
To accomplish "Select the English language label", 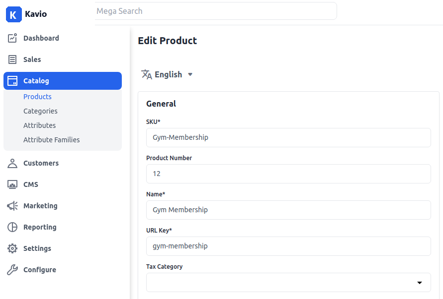I will point(169,75).
